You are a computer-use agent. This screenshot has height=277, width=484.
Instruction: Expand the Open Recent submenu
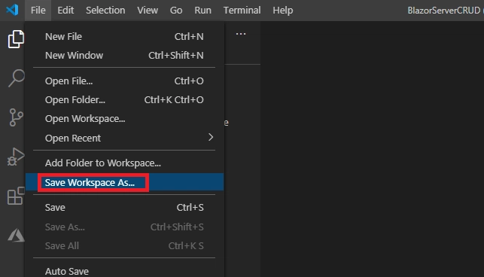(124, 138)
